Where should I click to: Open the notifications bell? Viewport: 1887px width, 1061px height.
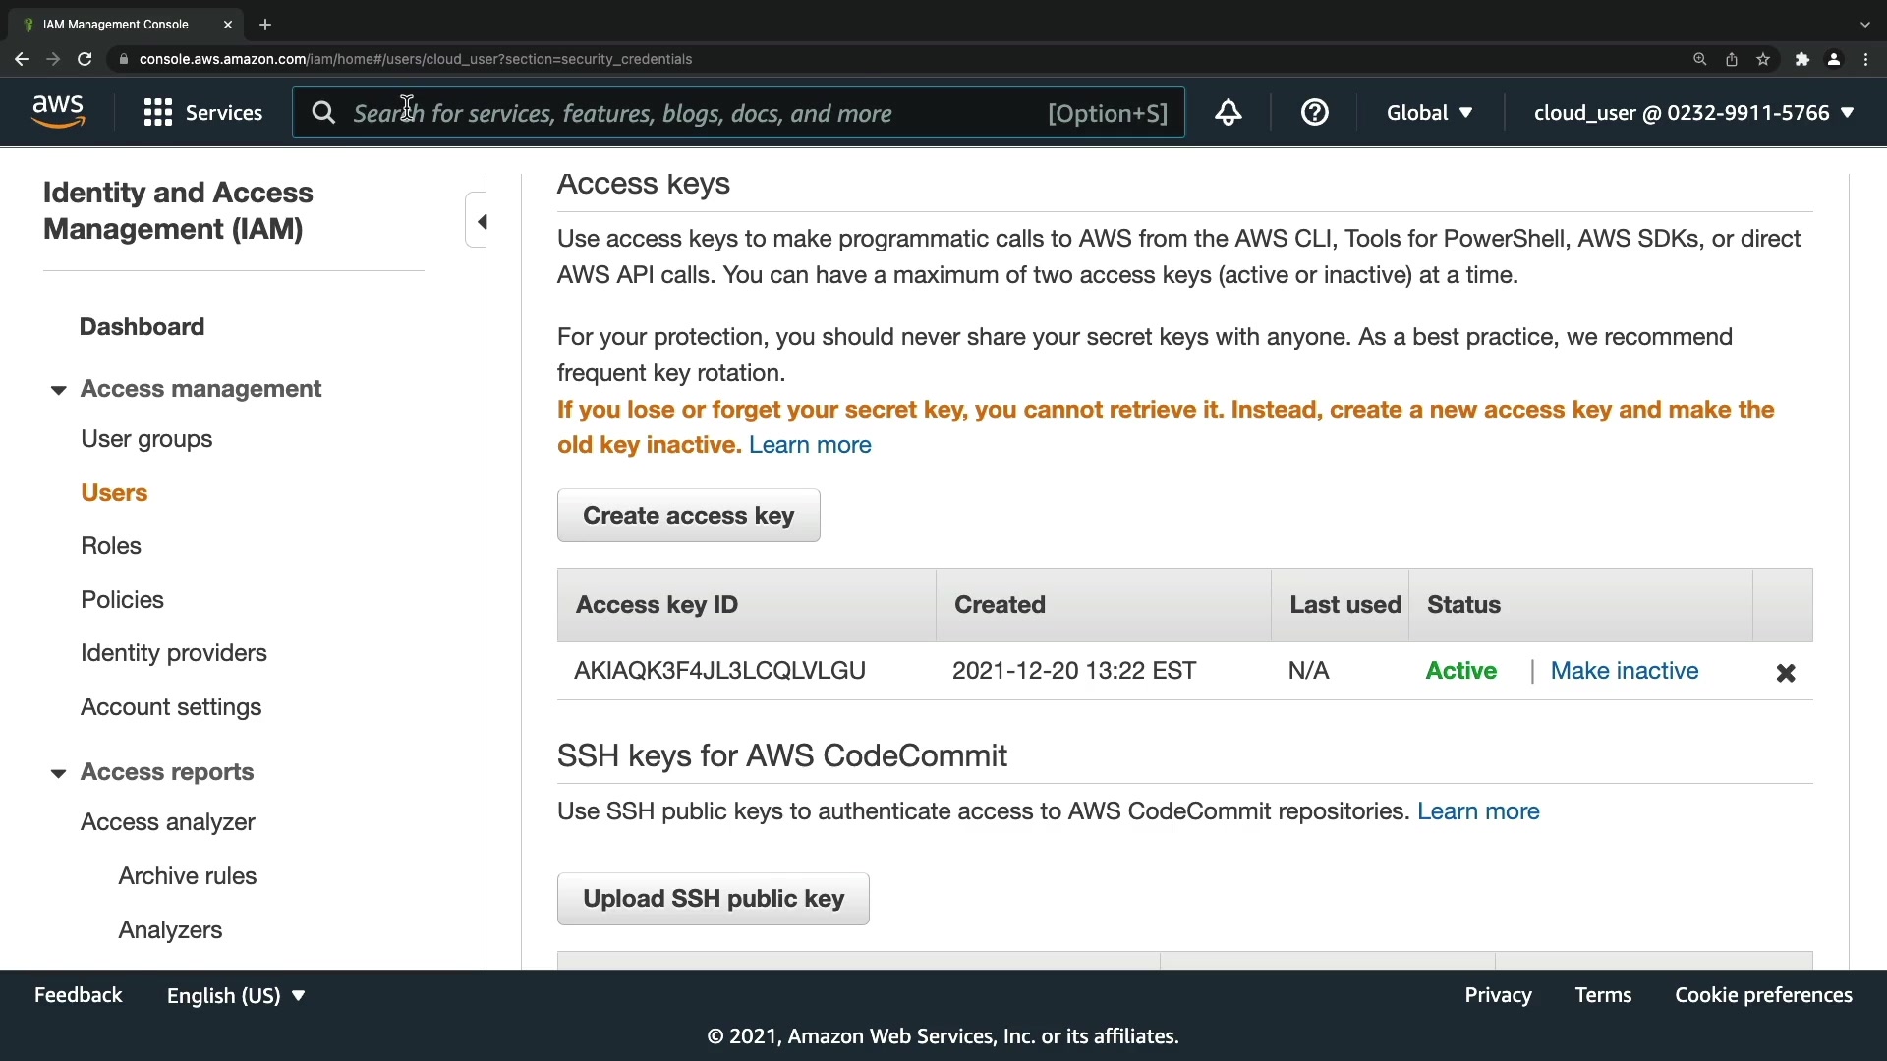pos(1228,113)
